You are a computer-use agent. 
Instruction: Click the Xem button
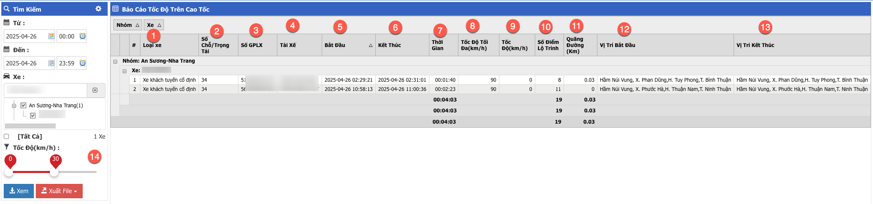coord(19,191)
